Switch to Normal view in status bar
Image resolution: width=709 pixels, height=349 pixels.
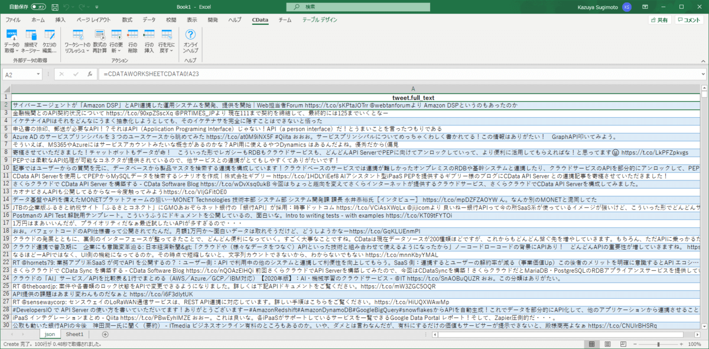(x=591, y=344)
